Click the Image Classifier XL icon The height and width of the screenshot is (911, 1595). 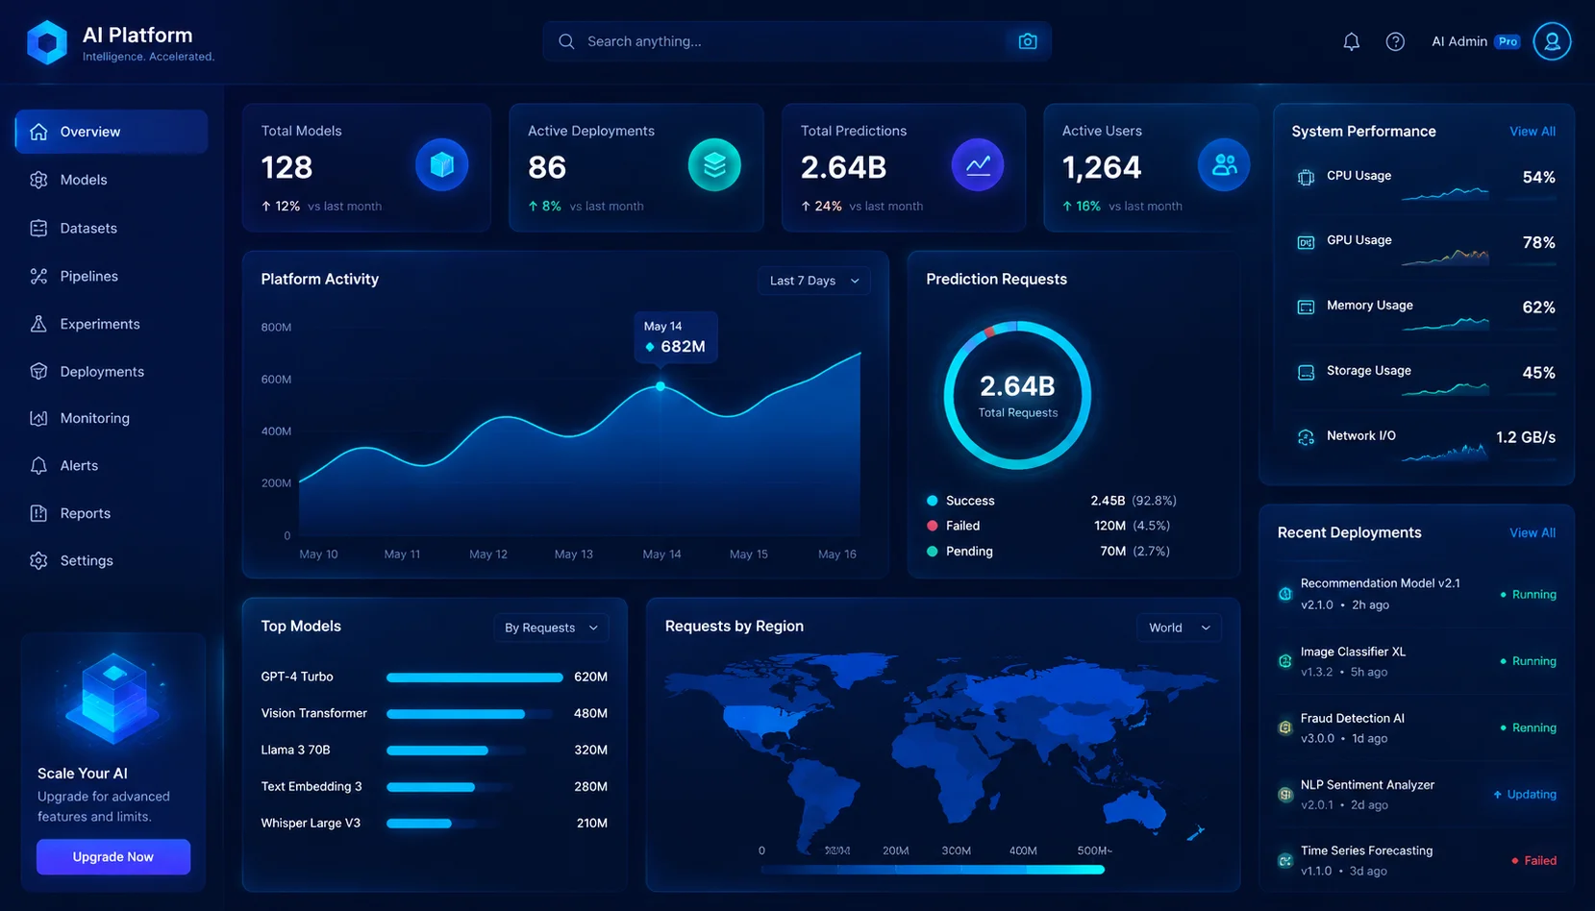(1285, 661)
